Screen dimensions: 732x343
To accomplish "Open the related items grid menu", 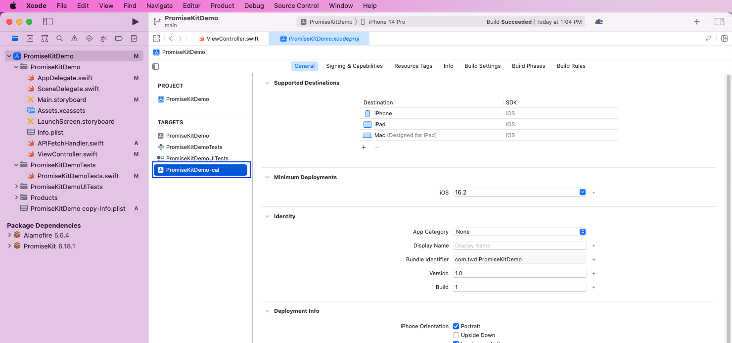I will point(156,39).
